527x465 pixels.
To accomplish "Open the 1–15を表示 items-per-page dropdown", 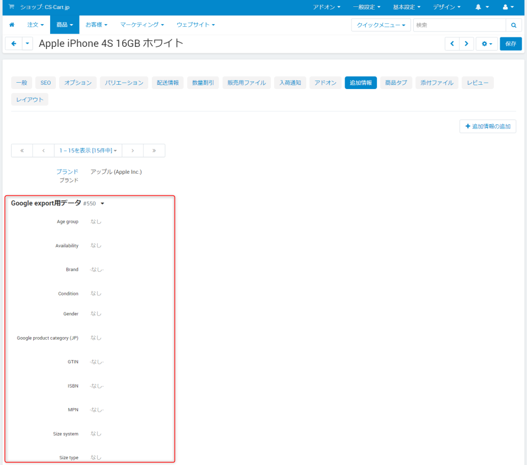I will point(88,151).
